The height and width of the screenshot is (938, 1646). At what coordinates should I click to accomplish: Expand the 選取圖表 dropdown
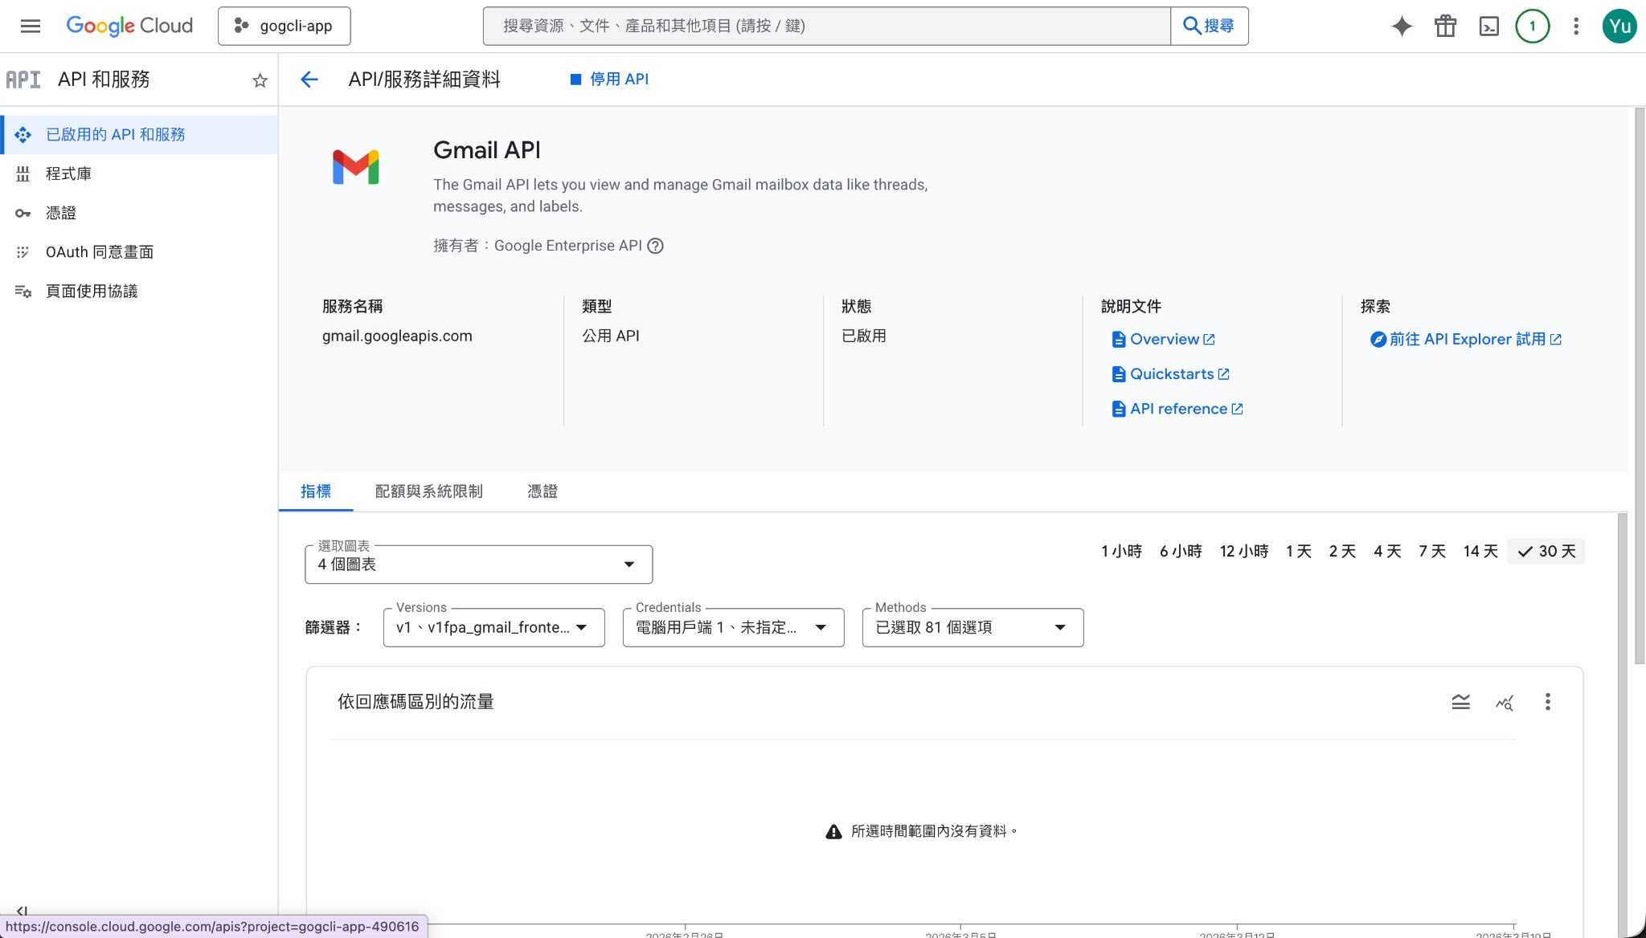pyautogui.click(x=478, y=565)
